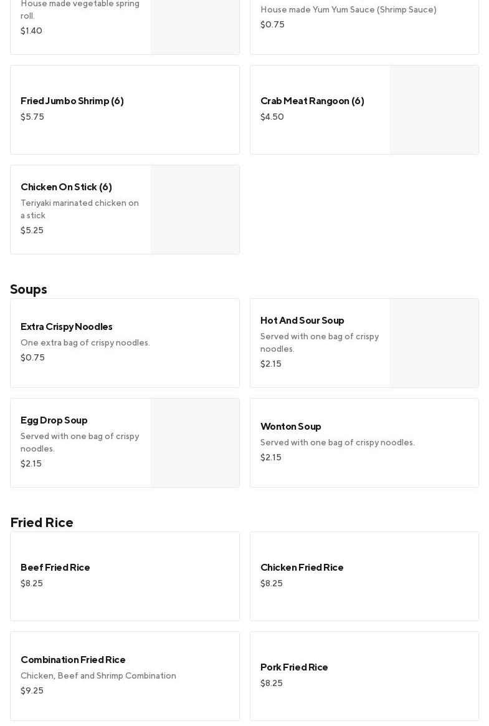Open the Hot And Sour Soup title
The width and height of the screenshot is (489, 726).
point(302,321)
